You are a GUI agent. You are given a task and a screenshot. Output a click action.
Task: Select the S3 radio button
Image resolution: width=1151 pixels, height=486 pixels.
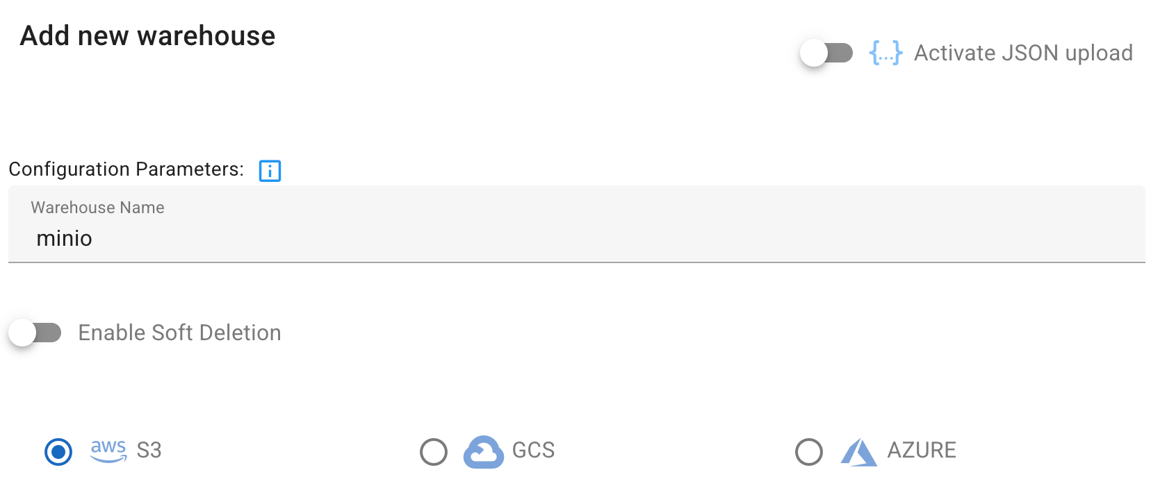[58, 452]
